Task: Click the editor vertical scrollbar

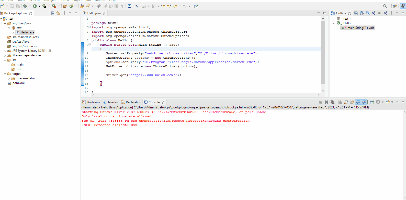Action: coord(323,52)
